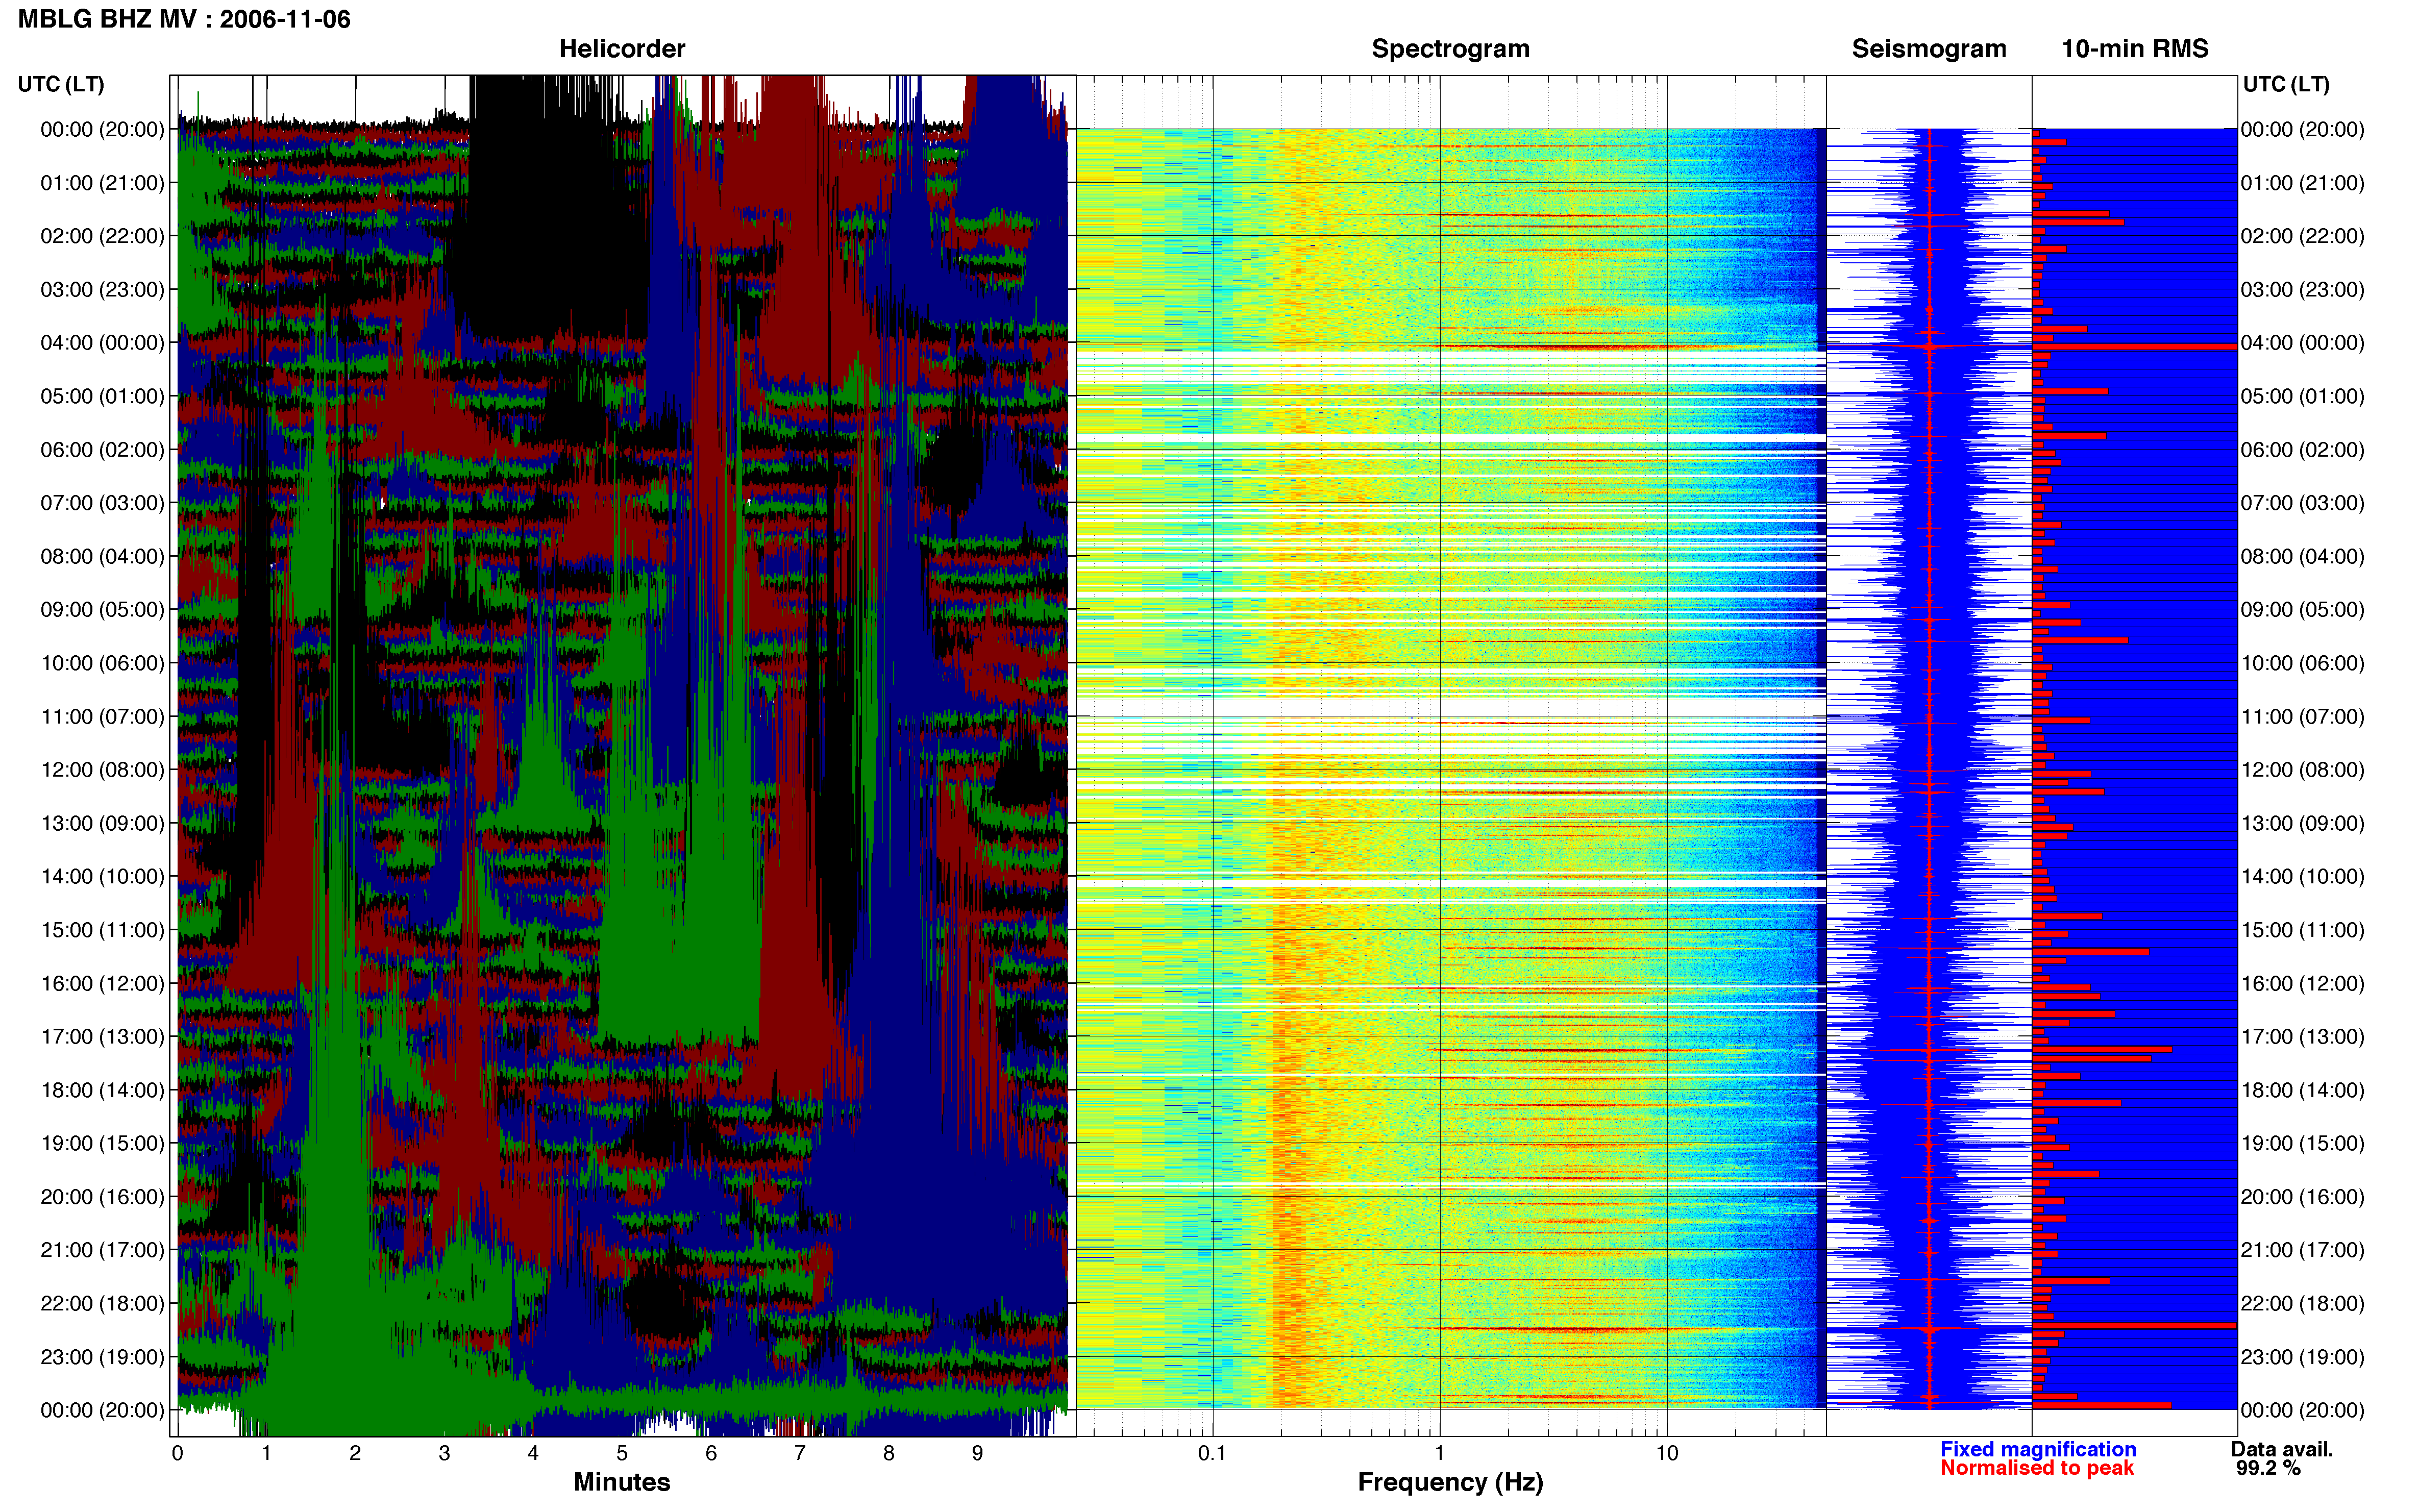The height and width of the screenshot is (1512, 2419).
Task: Click '06:00 (02:00)' on the Helicorder time axis
Action: 102,450
